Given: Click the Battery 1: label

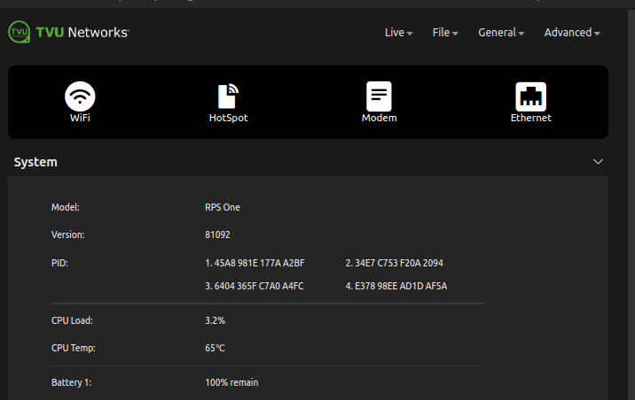Looking at the screenshot, I should 71,382.
